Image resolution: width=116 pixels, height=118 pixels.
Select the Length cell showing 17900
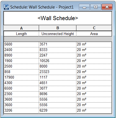click(21, 77)
